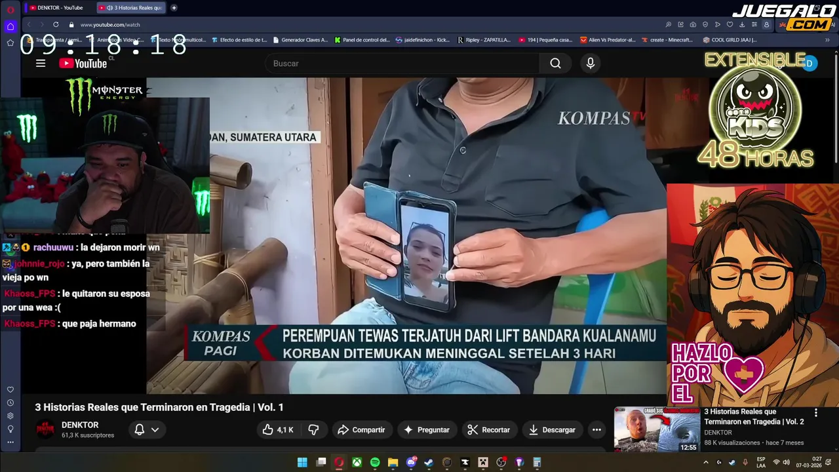Start voice search with the microphone icon
Screen dimensions: 839x472
coord(591,64)
